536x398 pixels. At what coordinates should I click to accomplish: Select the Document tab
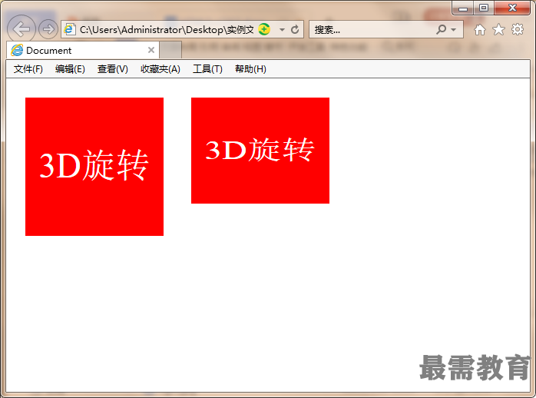[82, 50]
